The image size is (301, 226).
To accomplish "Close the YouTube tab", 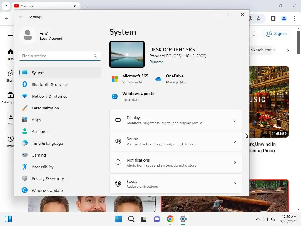I will click(x=75, y=6).
